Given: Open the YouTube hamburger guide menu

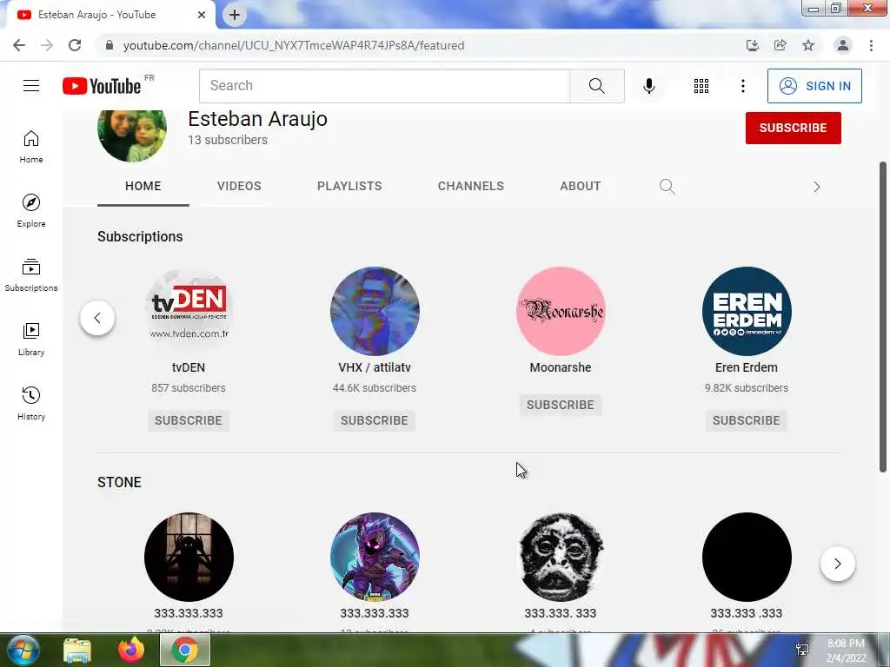Looking at the screenshot, I should [31, 86].
